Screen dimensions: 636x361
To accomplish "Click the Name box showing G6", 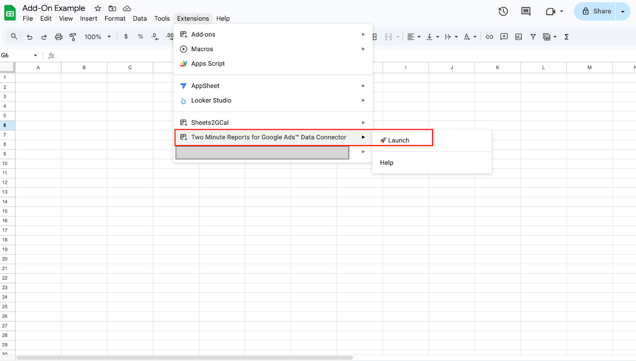I will (x=16, y=55).
